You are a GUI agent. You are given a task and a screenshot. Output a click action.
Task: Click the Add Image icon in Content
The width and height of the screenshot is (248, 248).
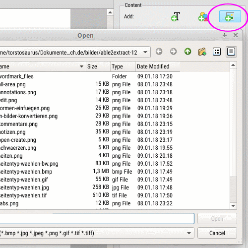230,16
